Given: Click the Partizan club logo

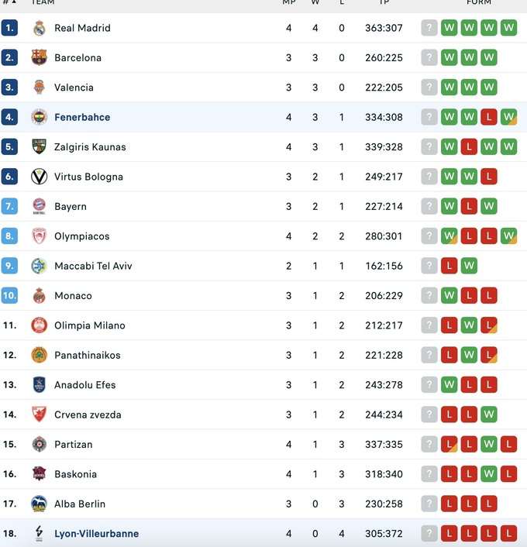Looking at the screenshot, I should [x=39, y=444].
